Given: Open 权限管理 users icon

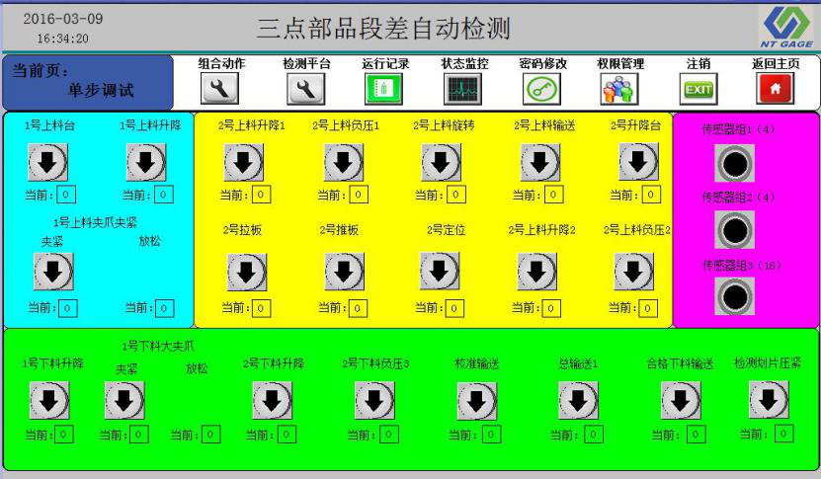Looking at the screenshot, I should pos(620,90).
